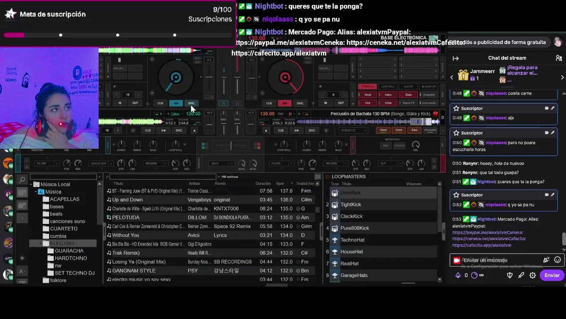Image resolution: width=566 pixels, height=319 pixels.
Task: Click the red right deck jog wheel
Action: pyautogui.click(x=285, y=78)
